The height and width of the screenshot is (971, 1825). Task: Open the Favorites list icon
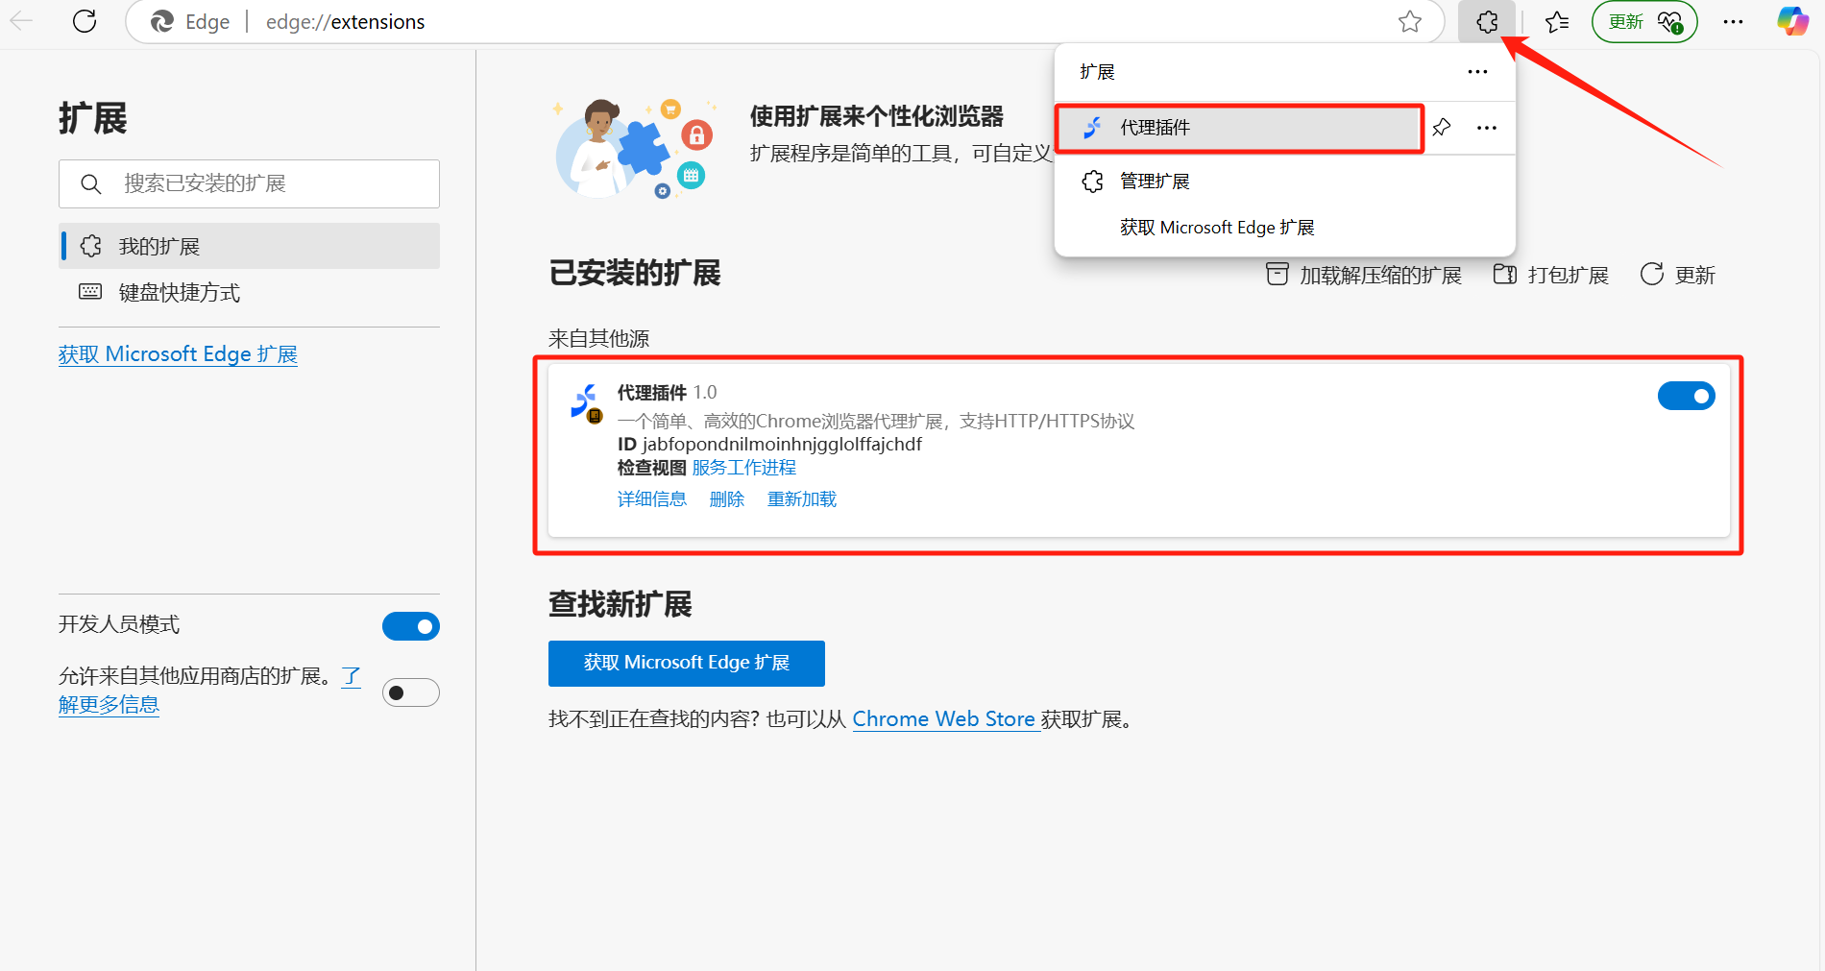tap(1557, 22)
